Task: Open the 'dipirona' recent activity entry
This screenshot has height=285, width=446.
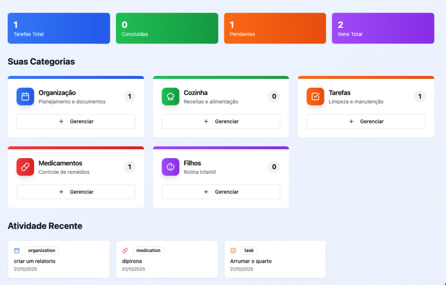Action: point(167,261)
